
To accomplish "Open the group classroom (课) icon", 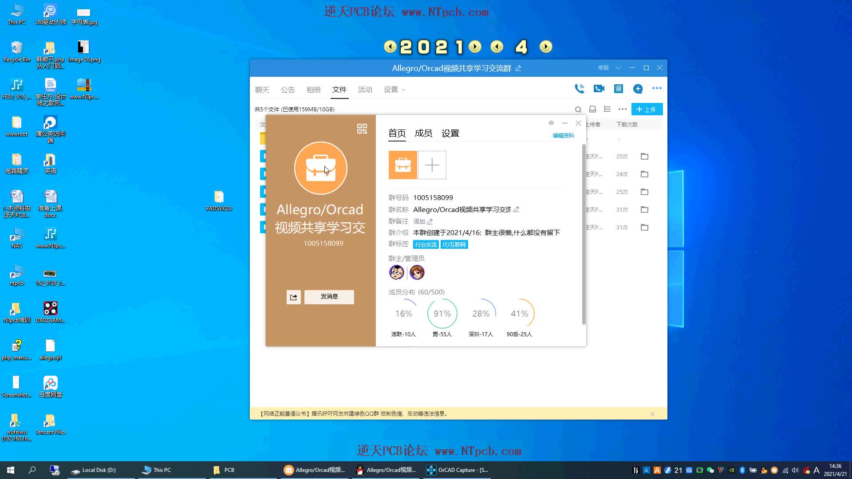I will pos(618,89).
